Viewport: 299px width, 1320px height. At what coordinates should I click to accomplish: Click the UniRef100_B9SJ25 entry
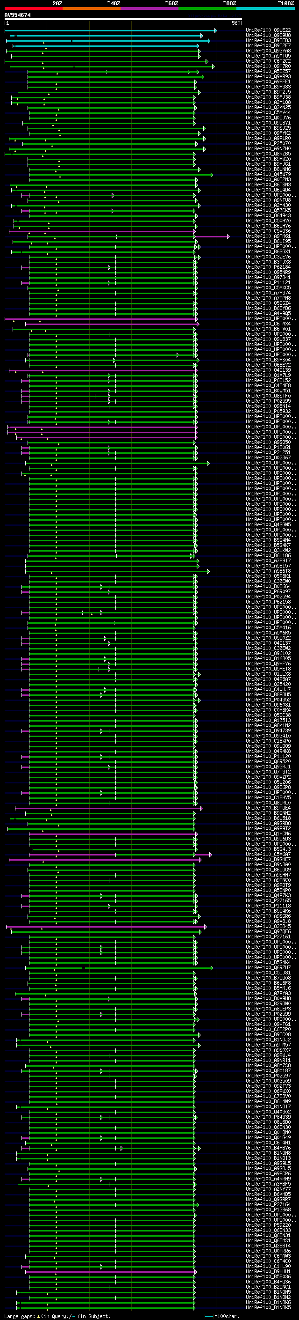(x=268, y=128)
